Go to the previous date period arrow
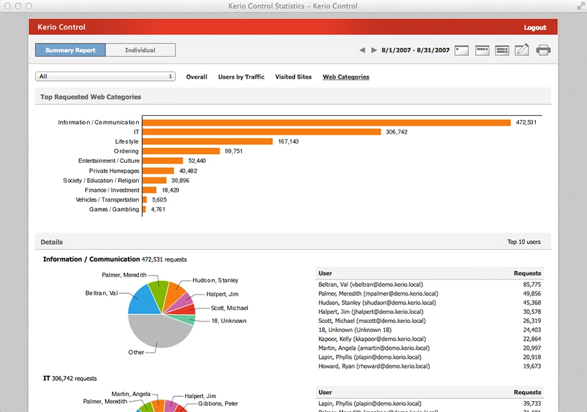Screen dimensions: 587x412 (x=362, y=50)
